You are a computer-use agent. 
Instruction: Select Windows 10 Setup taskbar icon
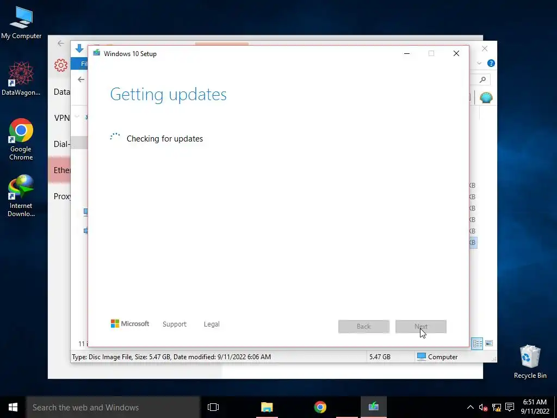[x=373, y=407]
